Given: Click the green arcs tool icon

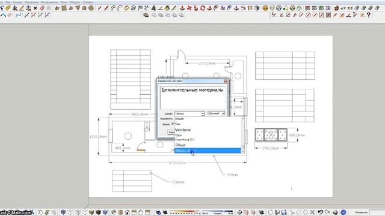Looking at the screenshot, I should 113,8.
